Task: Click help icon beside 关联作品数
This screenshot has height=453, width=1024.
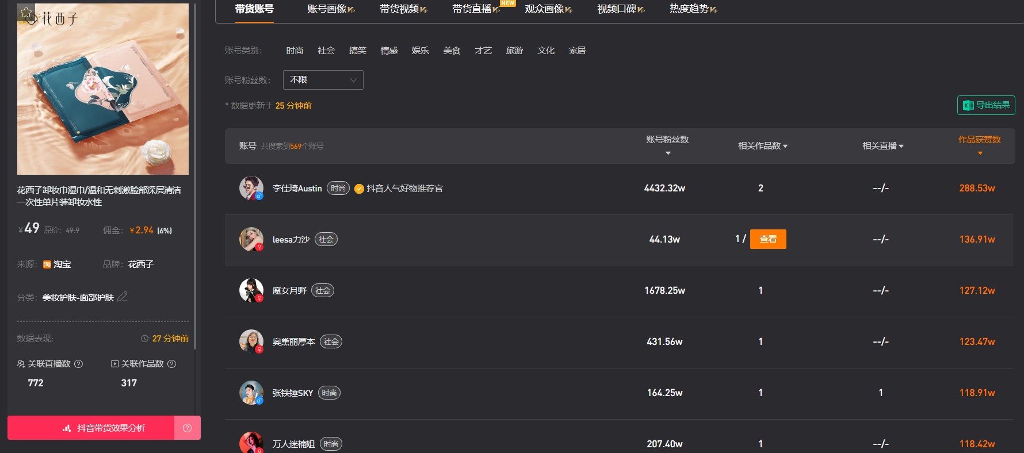Action: tap(171, 364)
